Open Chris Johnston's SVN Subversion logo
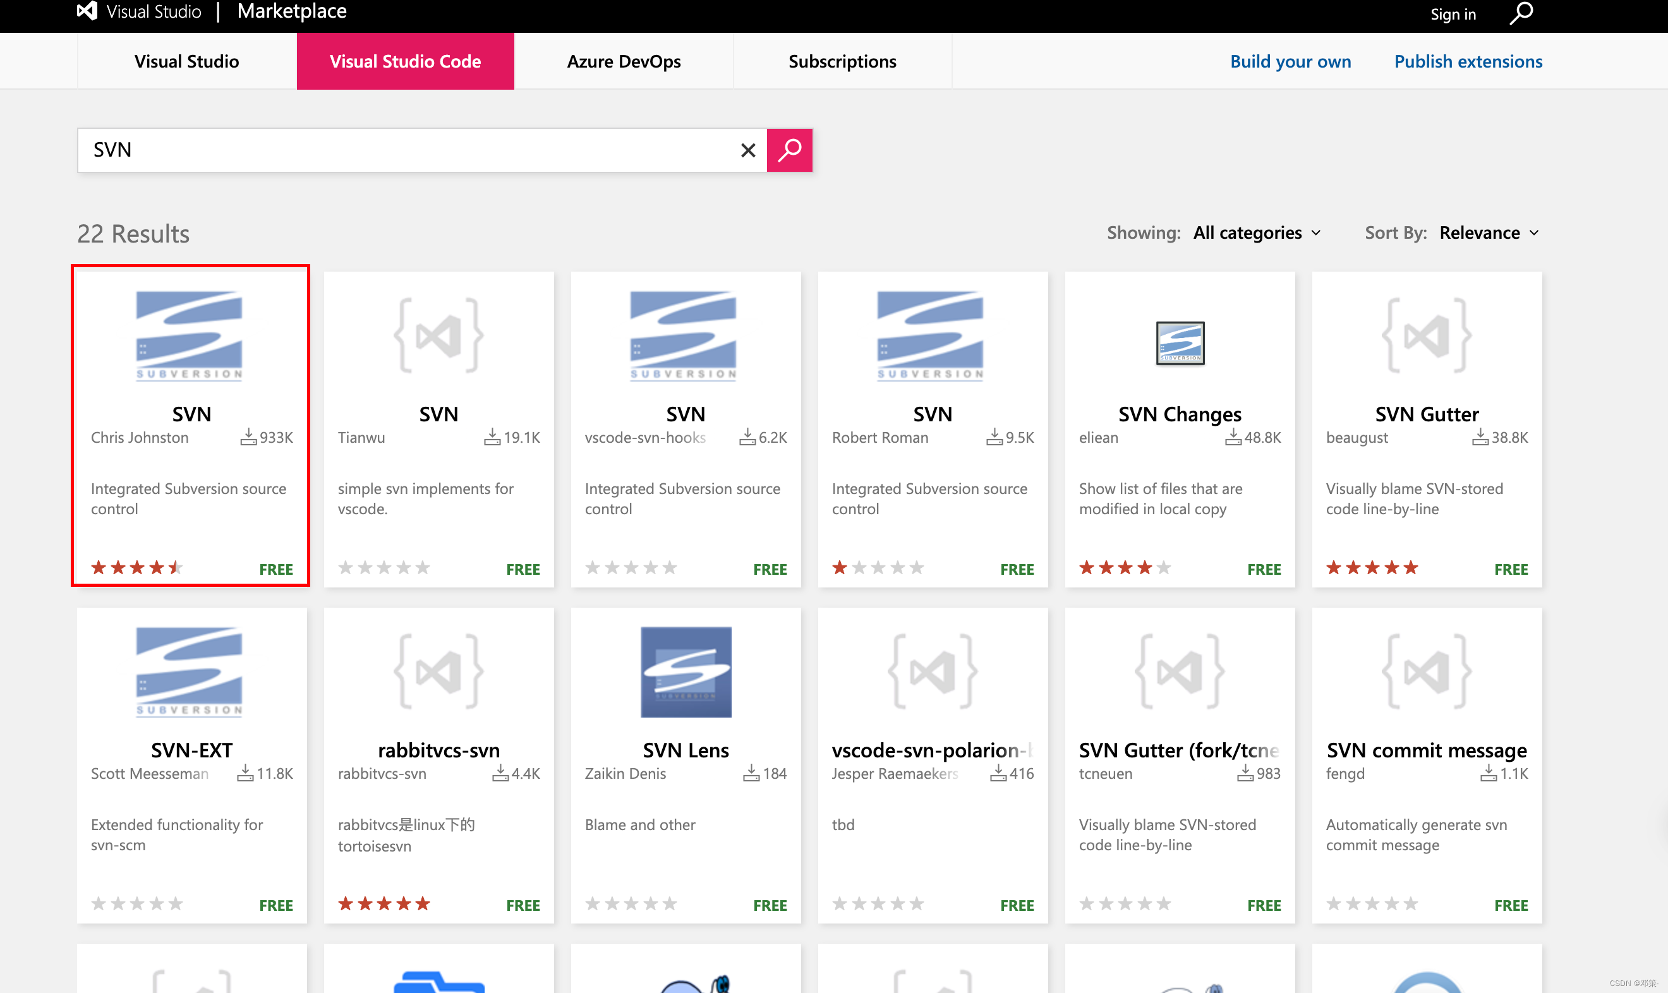 point(190,336)
